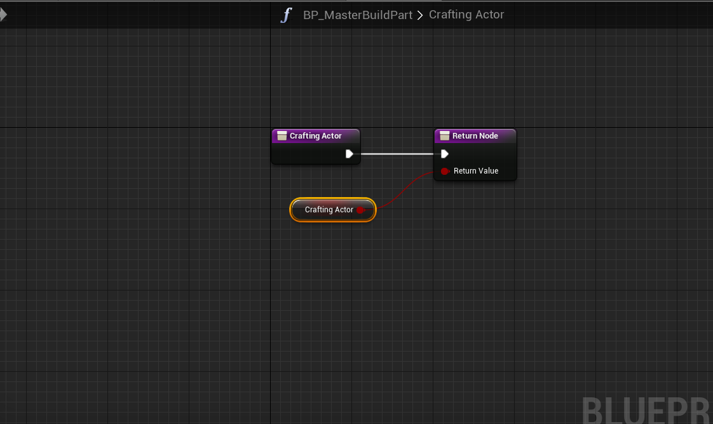Click the breadcrumb chevron separator
The width and height of the screenshot is (713, 424).
click(x=420, y=15)
